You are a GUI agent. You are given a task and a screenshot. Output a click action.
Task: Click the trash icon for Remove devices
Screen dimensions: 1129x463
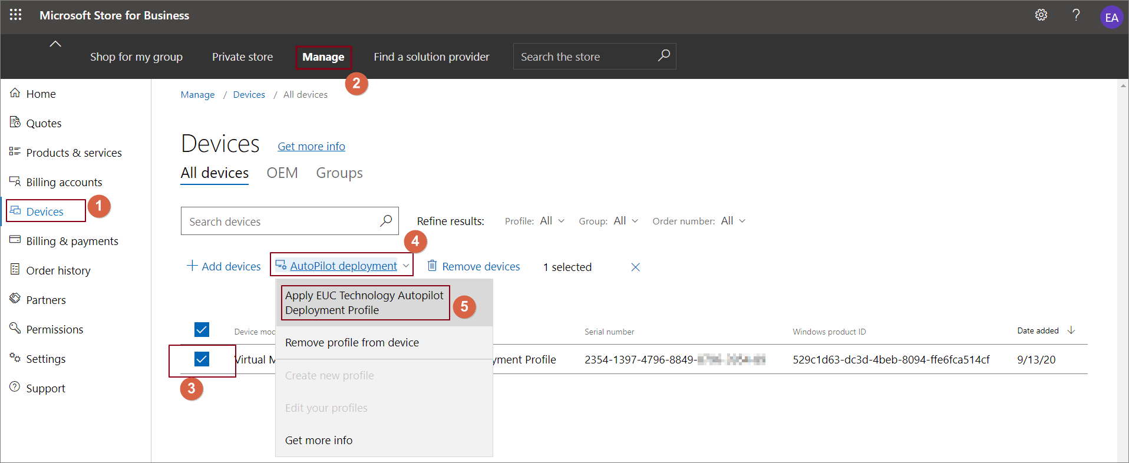point(432,266)
